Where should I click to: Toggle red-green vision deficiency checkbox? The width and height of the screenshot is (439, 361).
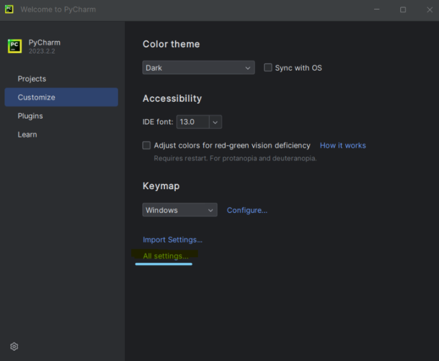147,145
